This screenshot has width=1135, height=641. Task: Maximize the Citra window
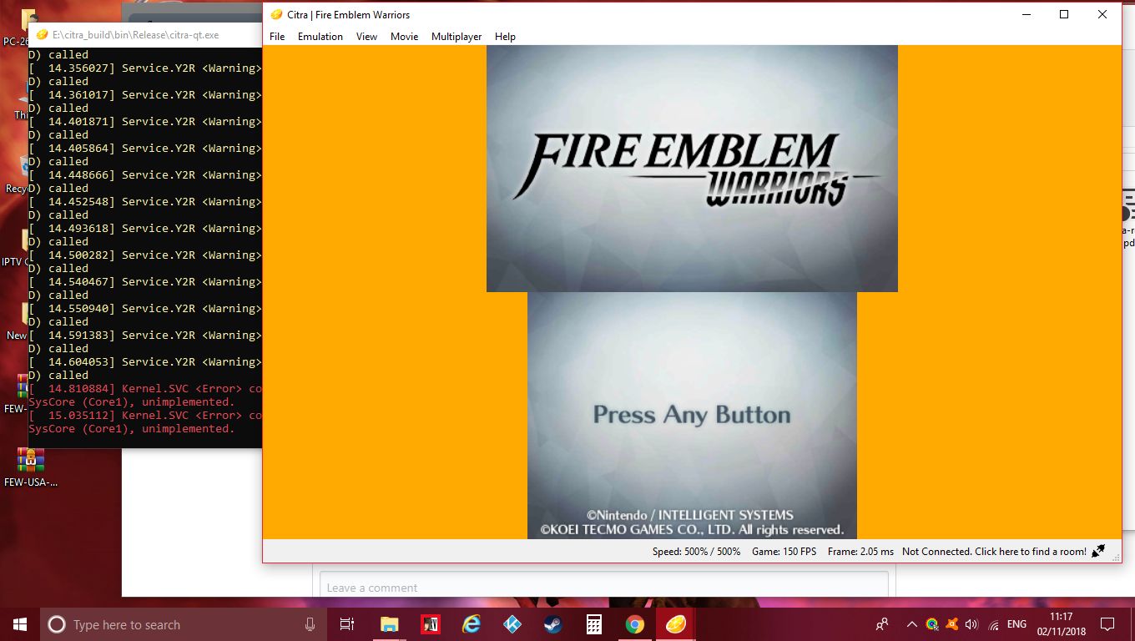1064,14
